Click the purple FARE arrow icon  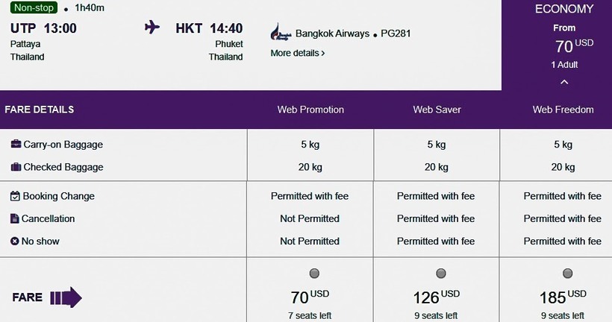[66, 298]
